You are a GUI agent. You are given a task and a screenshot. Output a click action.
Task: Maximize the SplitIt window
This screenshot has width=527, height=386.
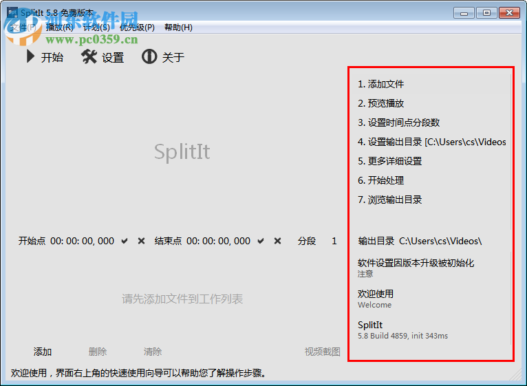tap(486, 13)
